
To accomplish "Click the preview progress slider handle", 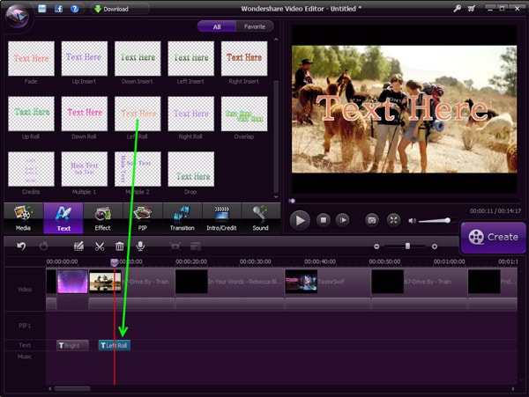I will (292, 201).
